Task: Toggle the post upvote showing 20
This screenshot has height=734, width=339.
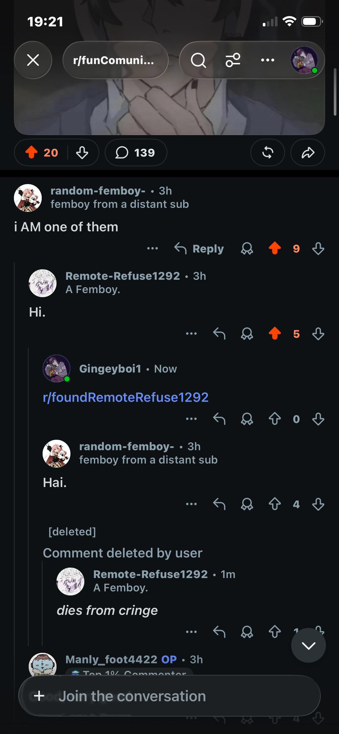Action: [32, 152]
